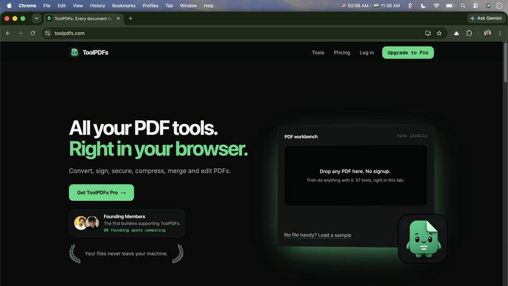Click the Siri icon in menu bar

pos(488,6)
